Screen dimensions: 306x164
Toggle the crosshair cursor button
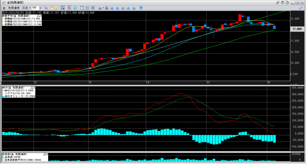(69, 7)
